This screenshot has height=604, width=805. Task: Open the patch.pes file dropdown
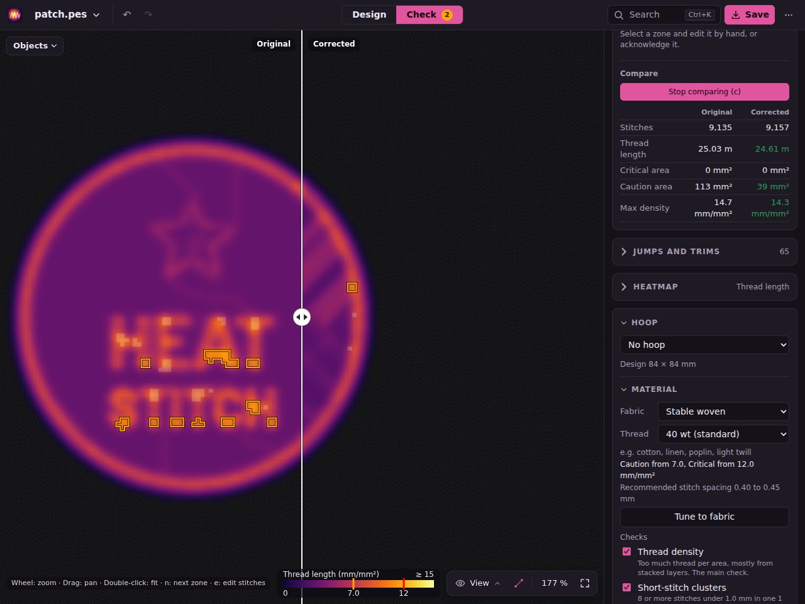click(x=67, y=14)
